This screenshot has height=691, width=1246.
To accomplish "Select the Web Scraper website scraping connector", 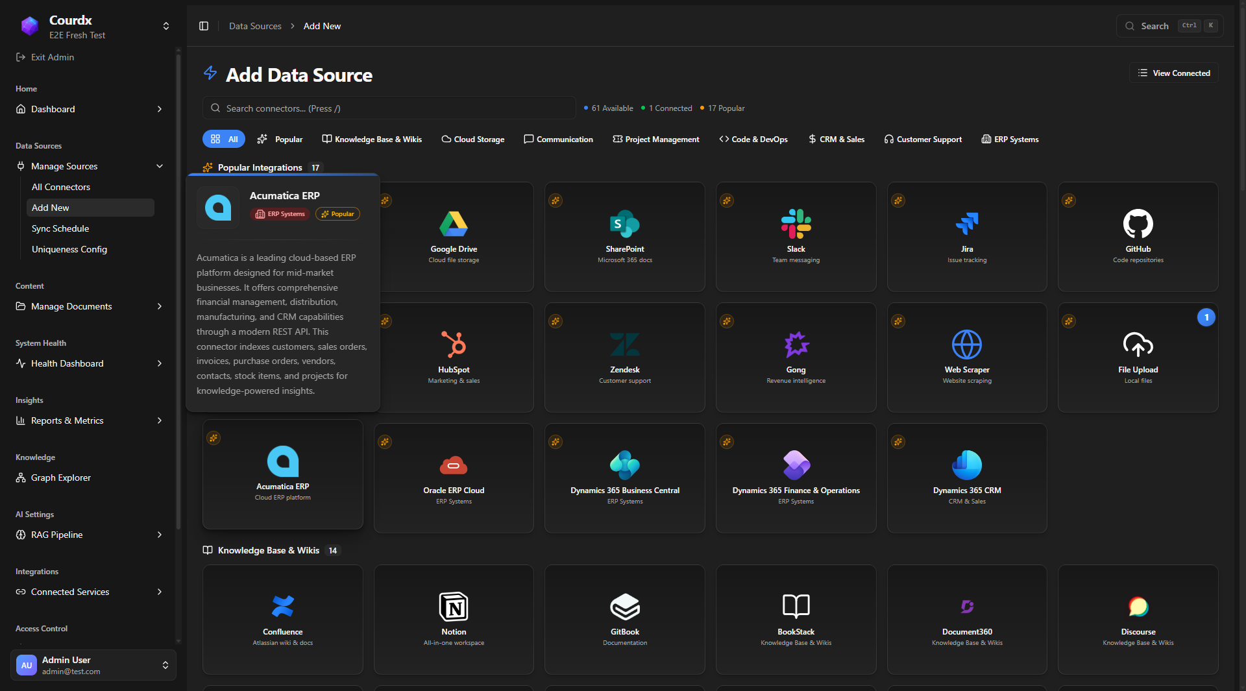I will point(966,357).
